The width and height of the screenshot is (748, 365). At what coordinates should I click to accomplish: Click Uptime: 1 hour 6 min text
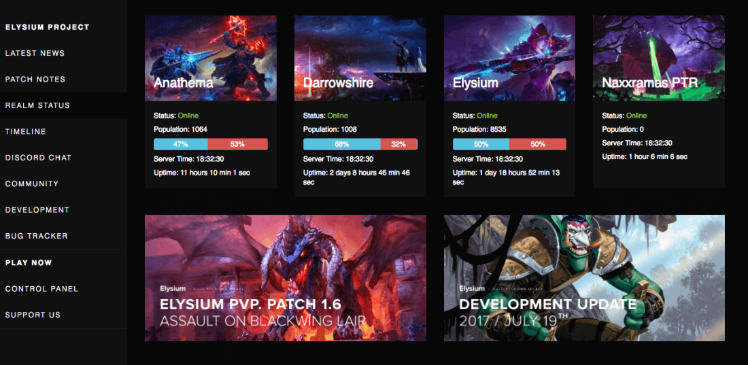(645, 156)
